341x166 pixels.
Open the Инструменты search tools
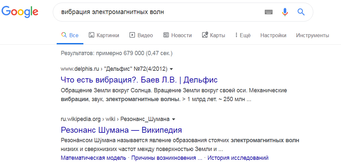point(312,35)
